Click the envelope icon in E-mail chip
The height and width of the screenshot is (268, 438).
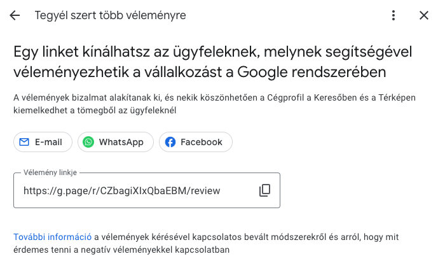coord(24,142)
